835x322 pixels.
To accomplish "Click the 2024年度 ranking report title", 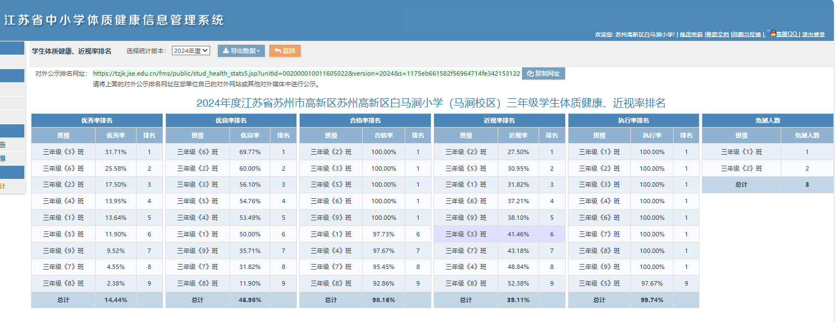I will (x=431, y=103).
